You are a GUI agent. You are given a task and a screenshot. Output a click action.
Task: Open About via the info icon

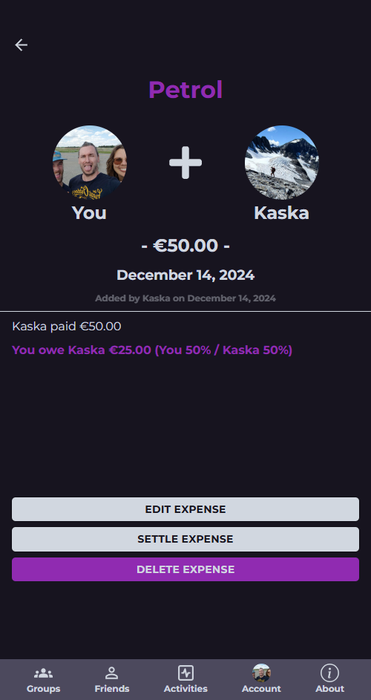pos(329,673)
